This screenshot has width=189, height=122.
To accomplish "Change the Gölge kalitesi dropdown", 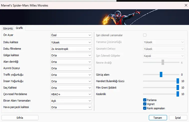I will (x=71, y=55).
